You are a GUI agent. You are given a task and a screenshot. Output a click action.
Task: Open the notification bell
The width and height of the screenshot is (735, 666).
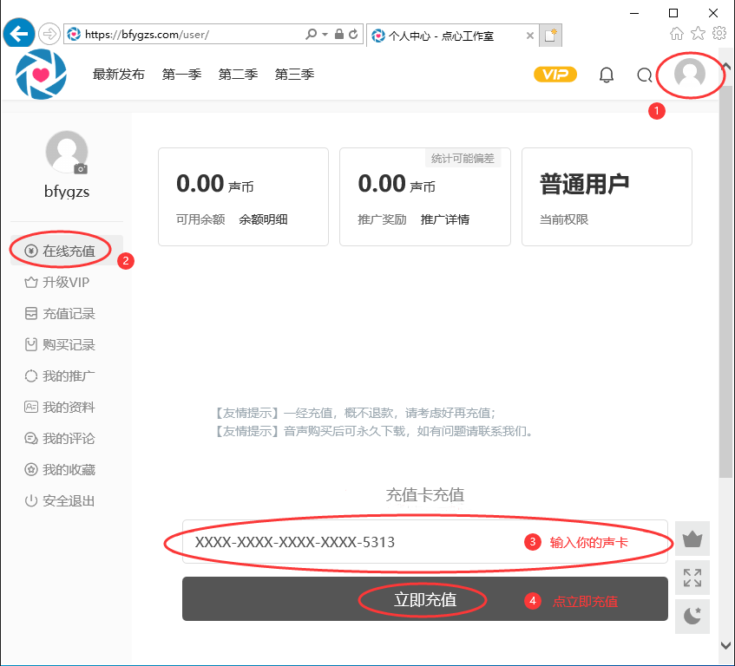point(607,75)
